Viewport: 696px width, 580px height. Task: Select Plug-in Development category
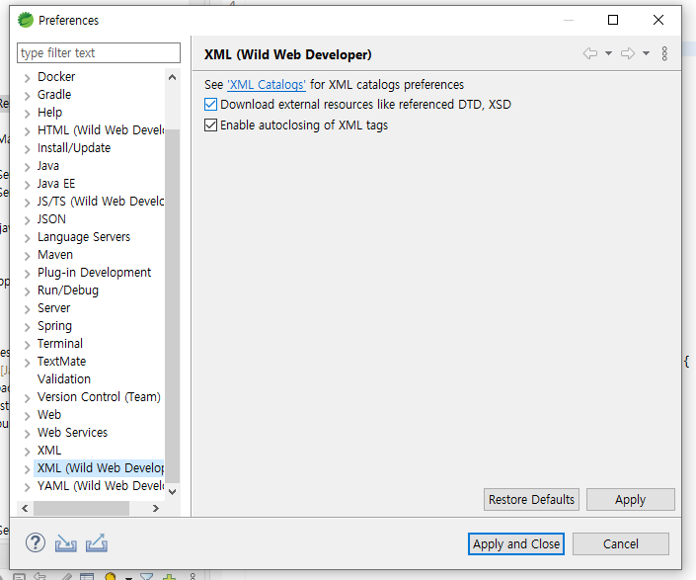94,273
